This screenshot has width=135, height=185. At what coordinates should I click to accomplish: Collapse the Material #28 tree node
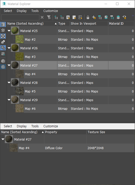(x=9, y=83)
